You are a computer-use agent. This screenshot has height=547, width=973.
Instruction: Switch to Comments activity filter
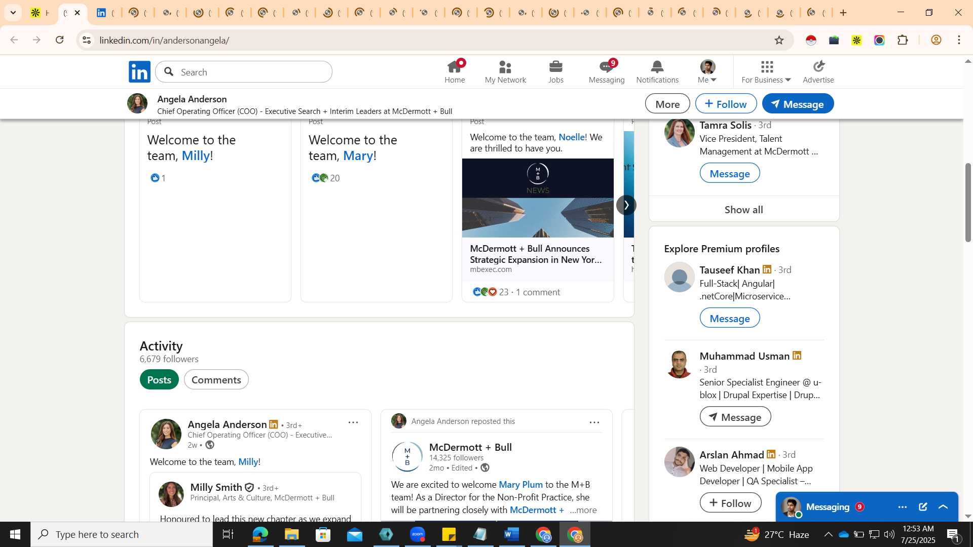coord(216,379)
